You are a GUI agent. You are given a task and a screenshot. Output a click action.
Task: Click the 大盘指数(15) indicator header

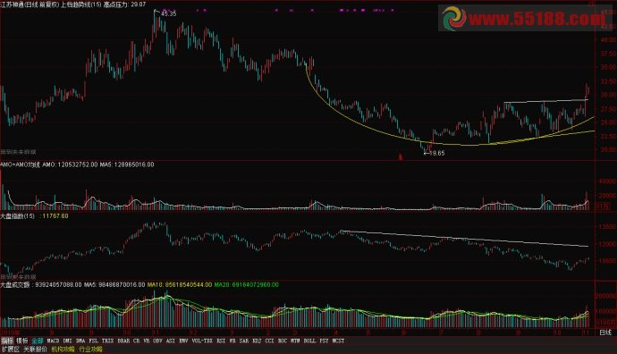coord(17,216)
